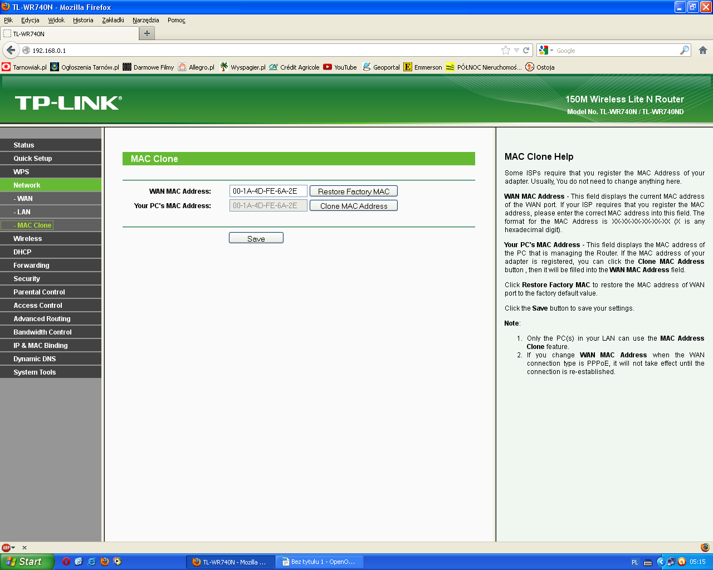713x570 pixels.
Task: Reload the page with refresh icon
Action: (x=526, y=50)
